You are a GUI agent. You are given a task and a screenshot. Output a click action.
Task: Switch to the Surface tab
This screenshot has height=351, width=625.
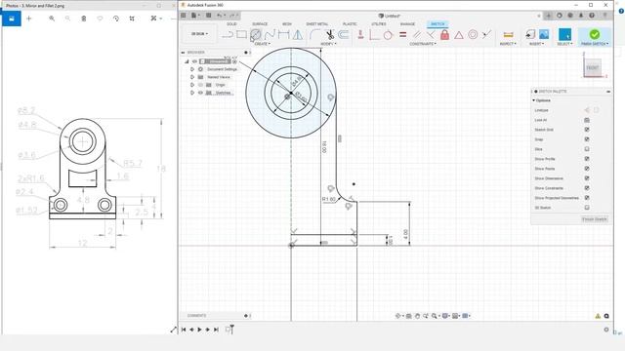pyautogui.click(x=260, y=24)
